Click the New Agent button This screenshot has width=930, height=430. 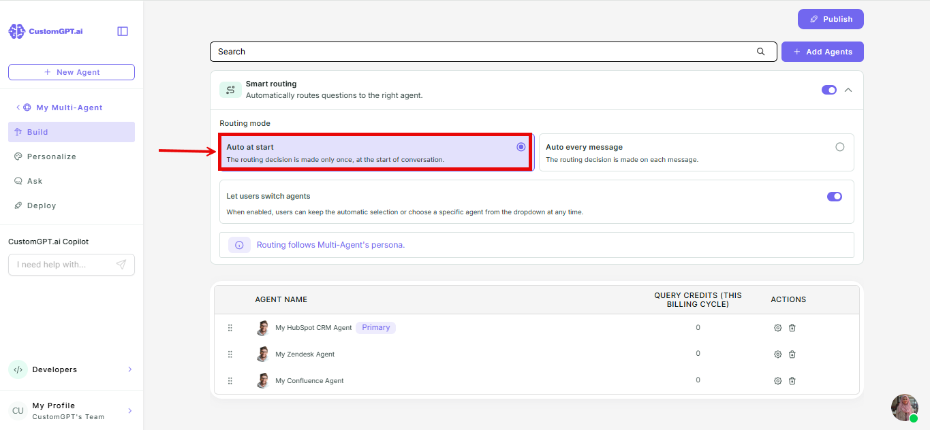(72, 72)
